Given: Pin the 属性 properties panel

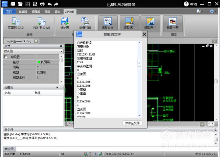Looking at the screenshot, I should point(61,46).
